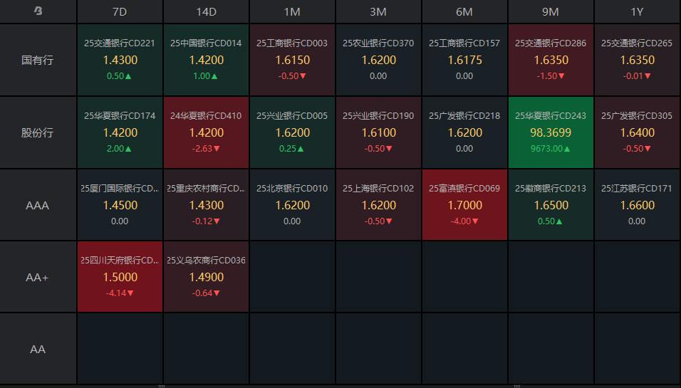Click the 1.7000 yield value
Image resolution: width=681 pixels, height=388 pixels.
tap(464, 205)
